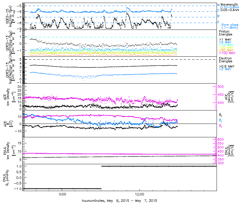Click the ENLIL polarity line at -1.0
This screenshot has width=239, height=203.
pos(62,189)
